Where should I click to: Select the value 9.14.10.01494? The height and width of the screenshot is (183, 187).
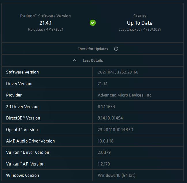pos(110,118)
